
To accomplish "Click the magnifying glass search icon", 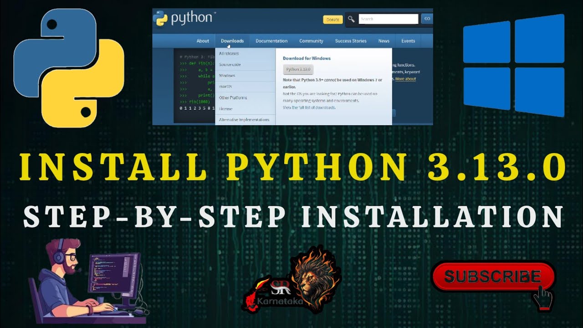I will tap(351, 19).
